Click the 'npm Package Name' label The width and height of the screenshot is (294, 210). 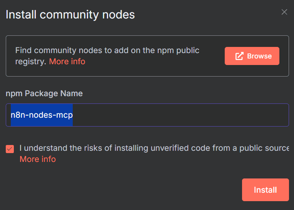[44, 93]
